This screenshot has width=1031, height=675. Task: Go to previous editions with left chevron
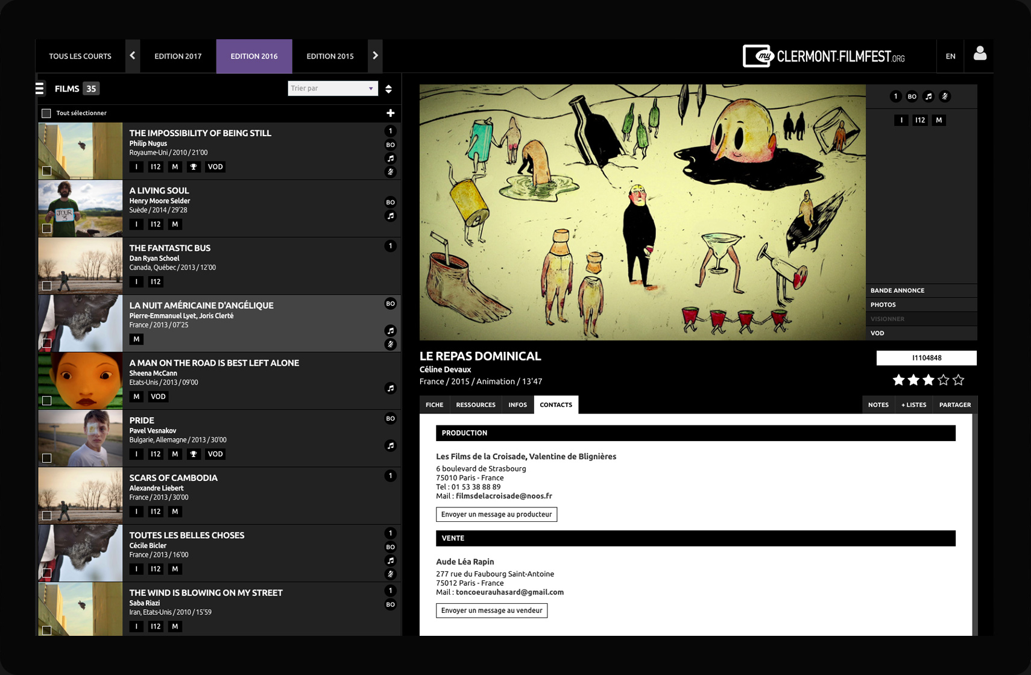point(133,56)
